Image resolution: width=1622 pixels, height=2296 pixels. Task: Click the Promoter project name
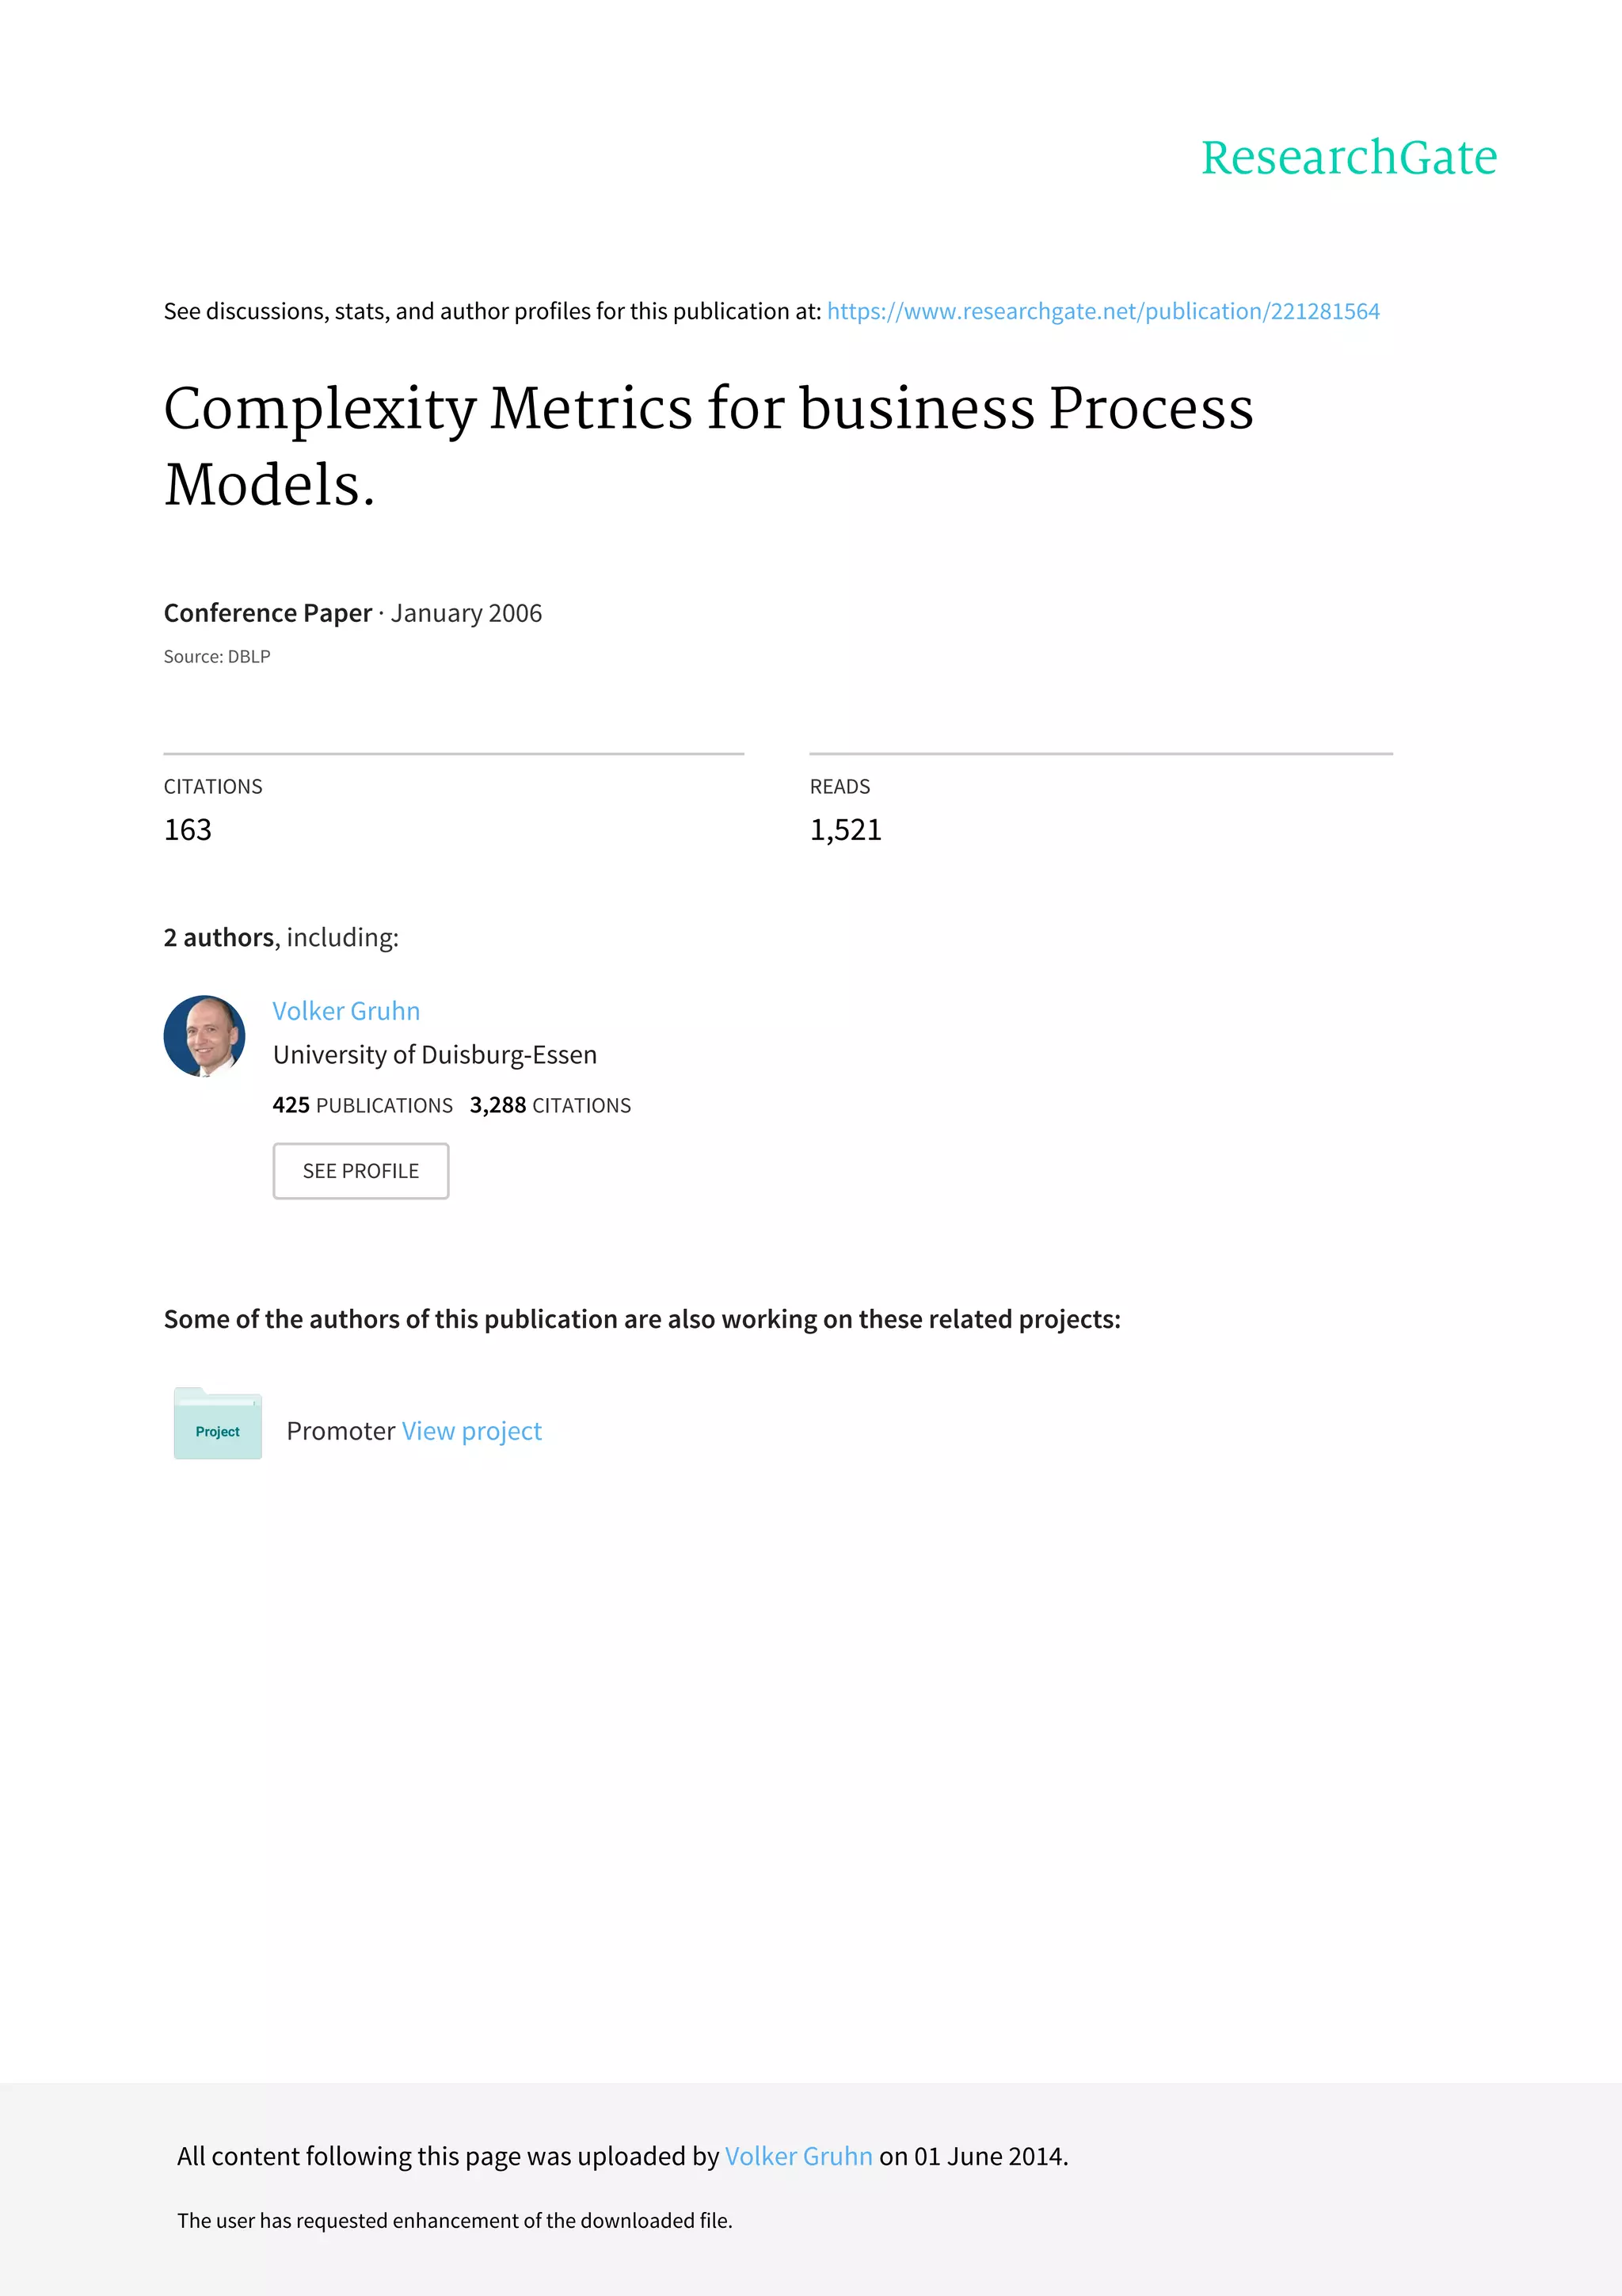click(x=341, y=1431)
